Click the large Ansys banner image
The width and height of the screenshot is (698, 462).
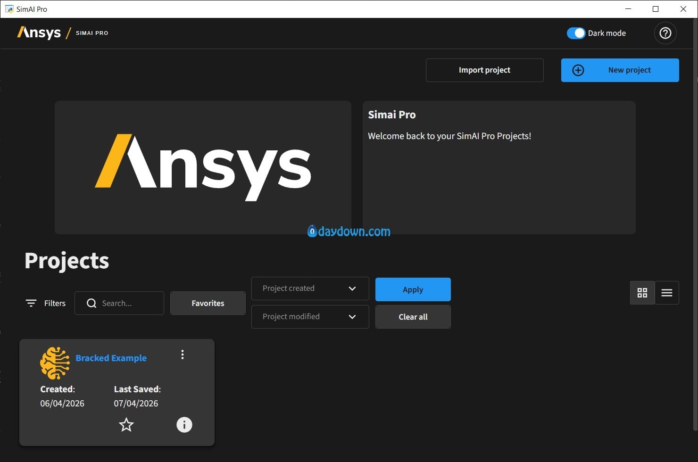pos(203,167)
